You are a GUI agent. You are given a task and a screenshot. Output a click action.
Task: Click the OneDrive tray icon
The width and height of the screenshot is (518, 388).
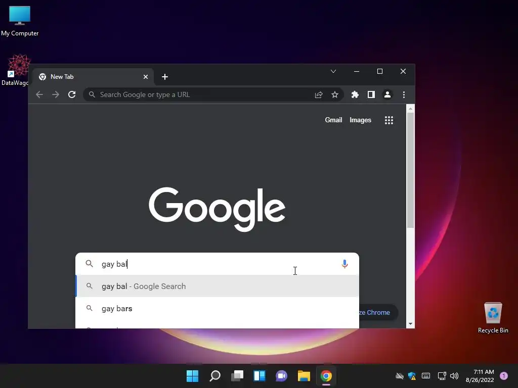(x=400, y=376)
